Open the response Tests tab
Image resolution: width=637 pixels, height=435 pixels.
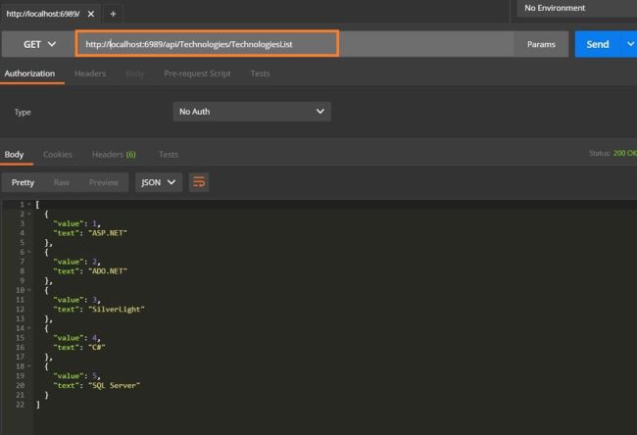click(x=169, y=155)
